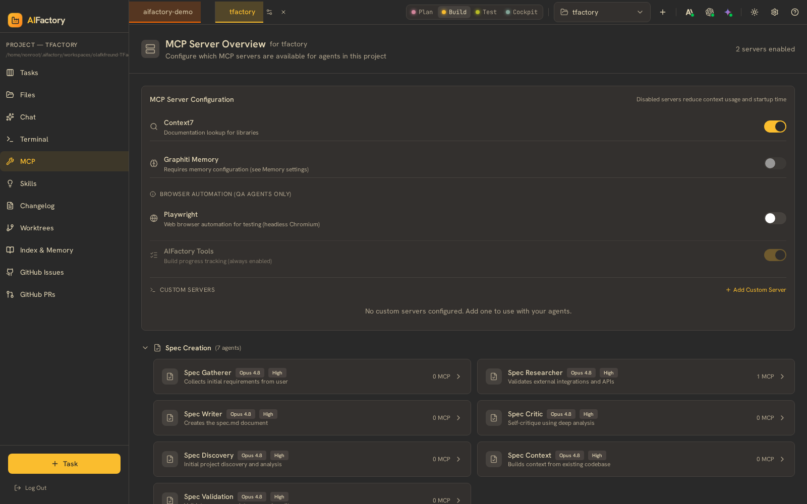
Task: Click the MCP server overview header icon
Action: [x=150, y=49]
